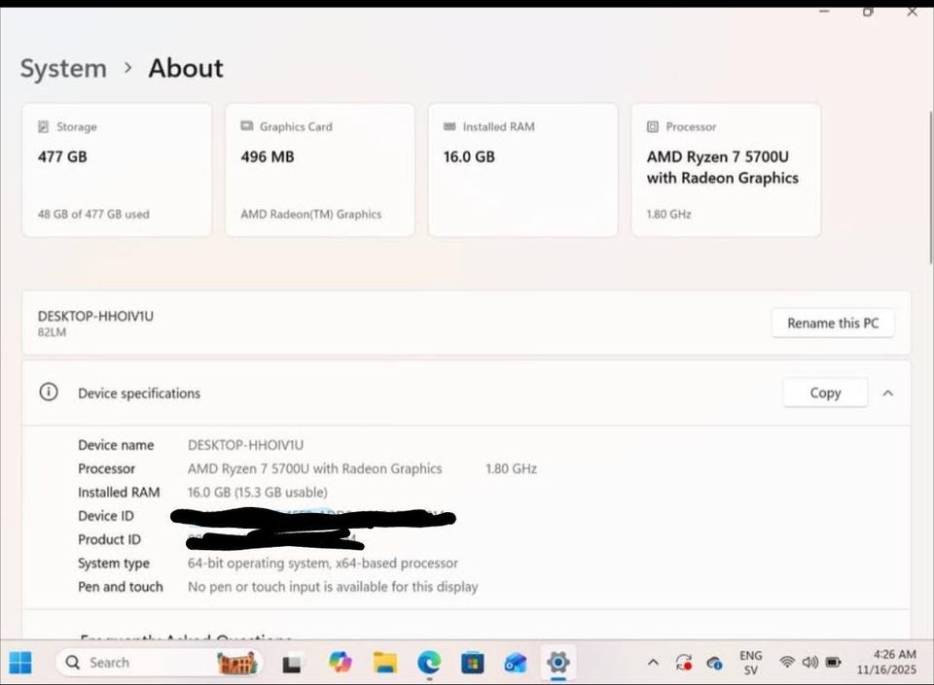Click the Windows Update tray icon

[684, 663]
